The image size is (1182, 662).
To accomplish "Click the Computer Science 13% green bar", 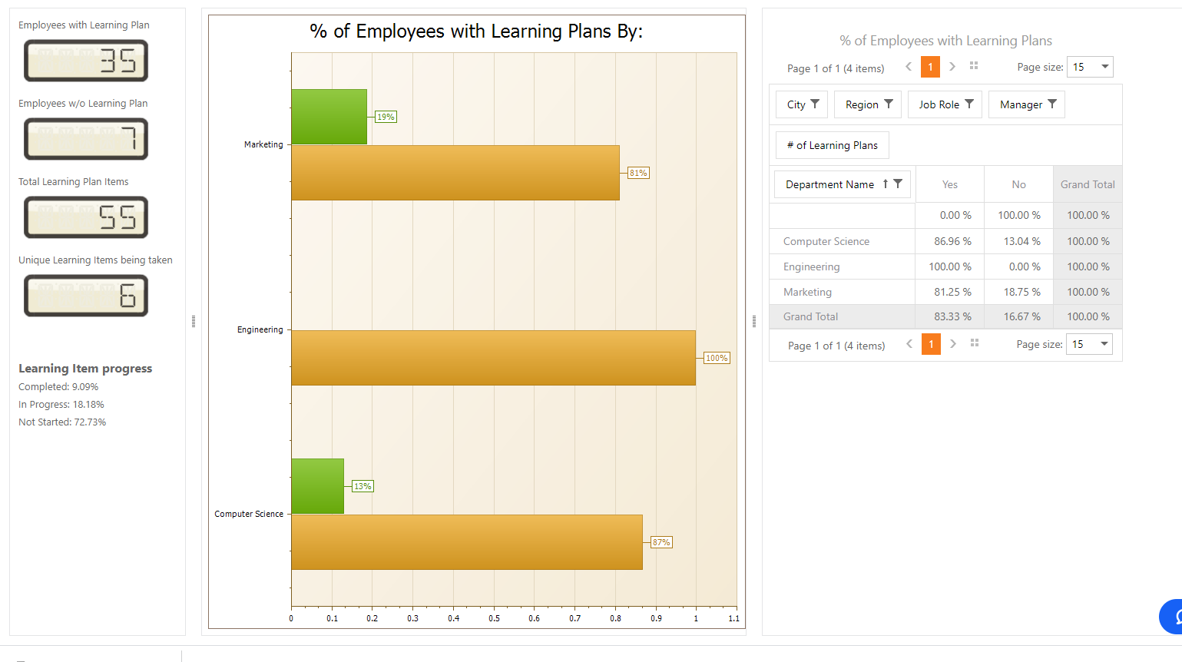I will click(317, 486).
